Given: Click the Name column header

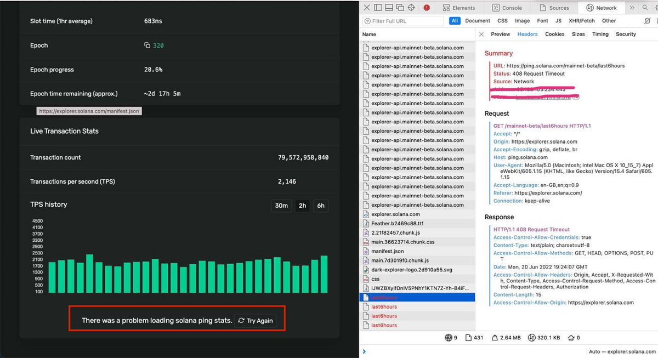Looking at the screenshot, I should click(x=417, y=34).
